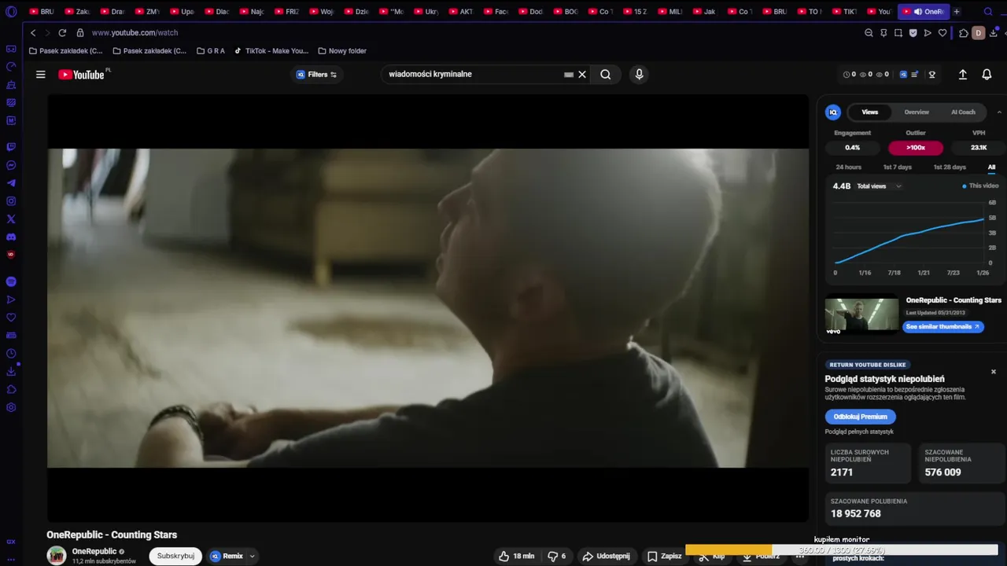1007x566 pixels.
Task: Open Twitch icon in Opera sidebar
Action: [11, 147]
